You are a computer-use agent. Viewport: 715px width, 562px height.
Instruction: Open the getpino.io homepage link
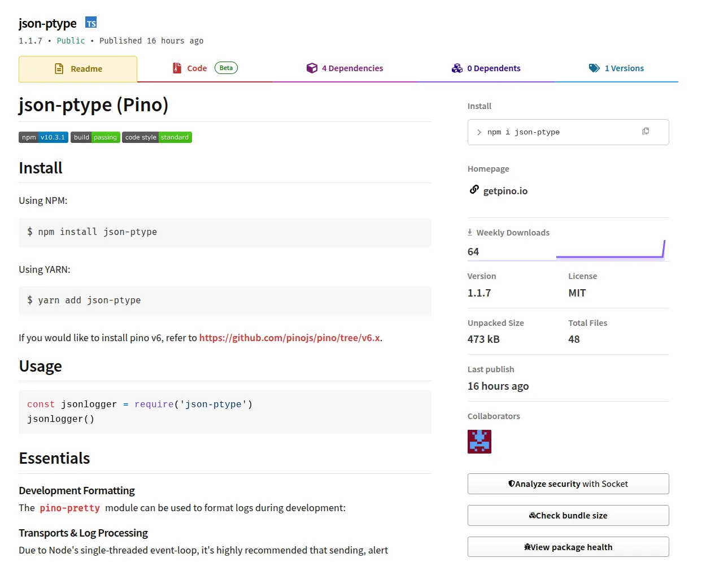pos(505,190)
